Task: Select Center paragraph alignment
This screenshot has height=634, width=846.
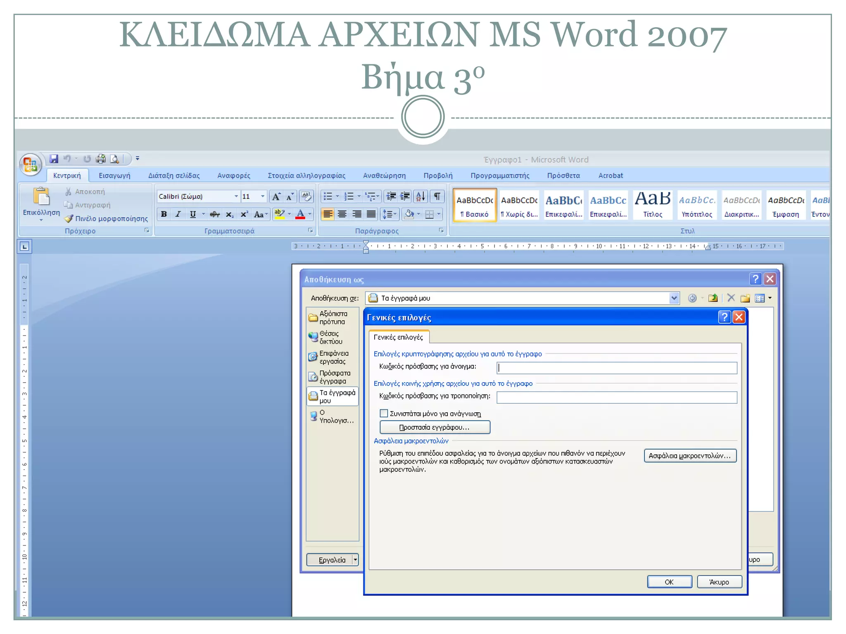Action: click(342, 214)
